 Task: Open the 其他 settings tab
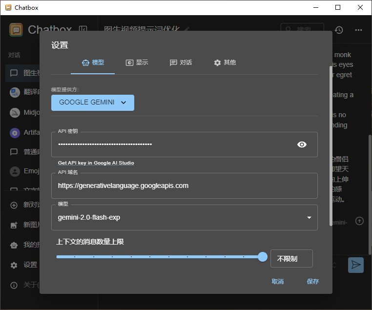225,62
